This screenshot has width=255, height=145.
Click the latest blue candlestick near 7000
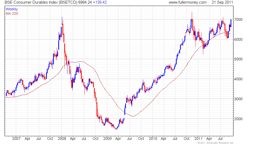pos(231,23)
